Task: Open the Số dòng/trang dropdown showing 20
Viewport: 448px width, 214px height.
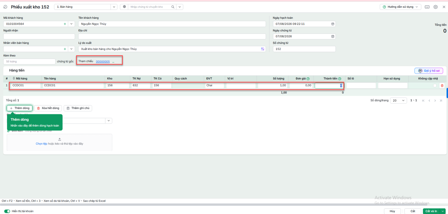Action: tap(399, 101)
